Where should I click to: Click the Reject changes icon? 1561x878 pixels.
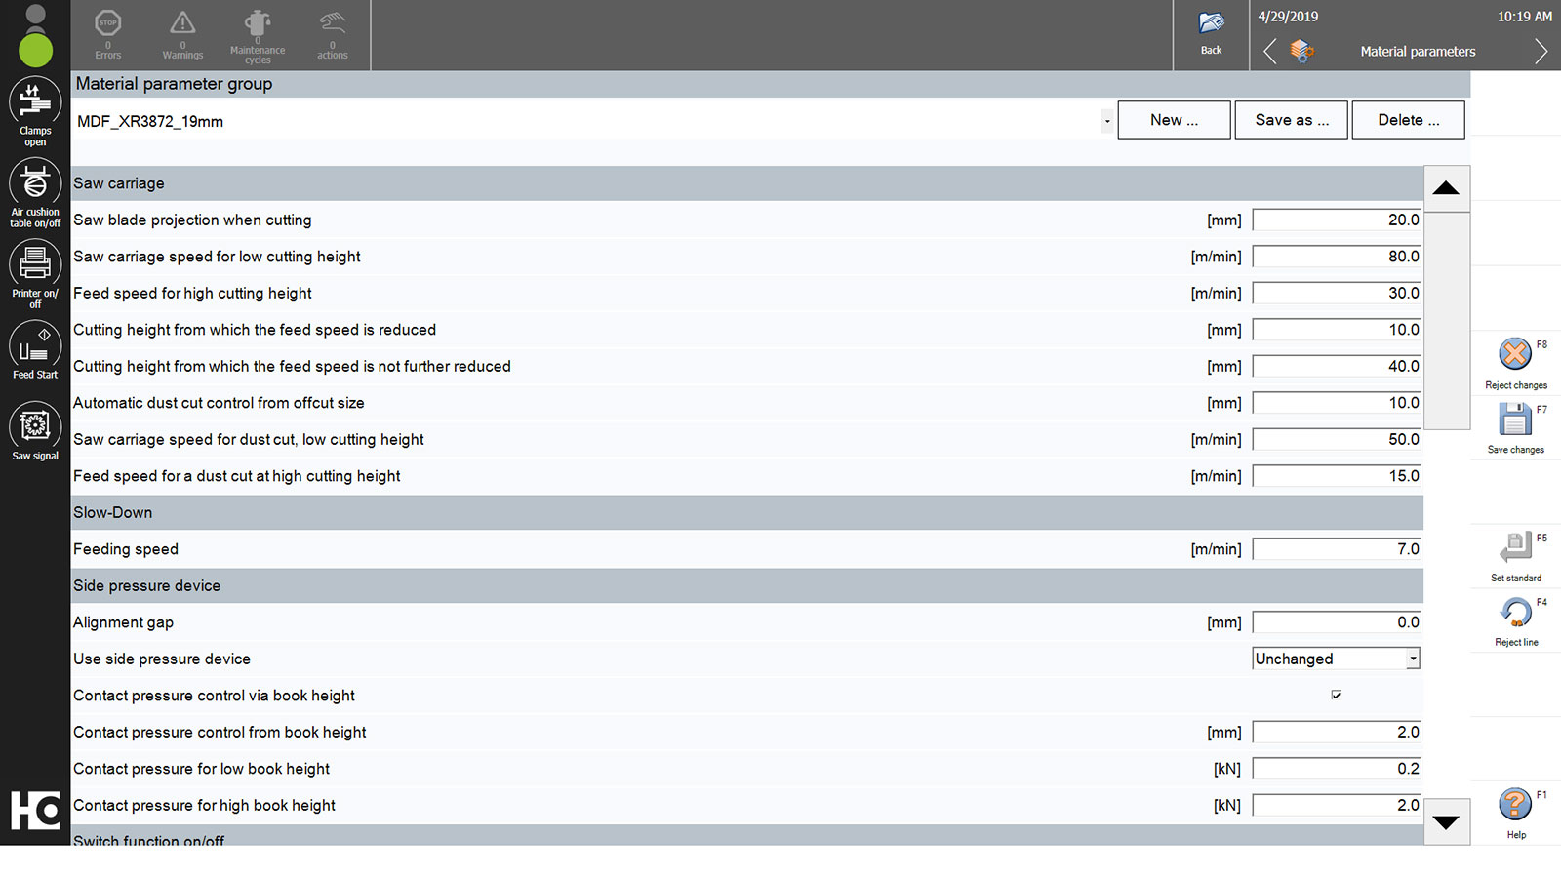point(1515,354)
